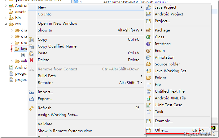Image resolution: width=219 pixels, height=138 pixels.
Task: Click the Export... icon
Action: coord(31,99)
